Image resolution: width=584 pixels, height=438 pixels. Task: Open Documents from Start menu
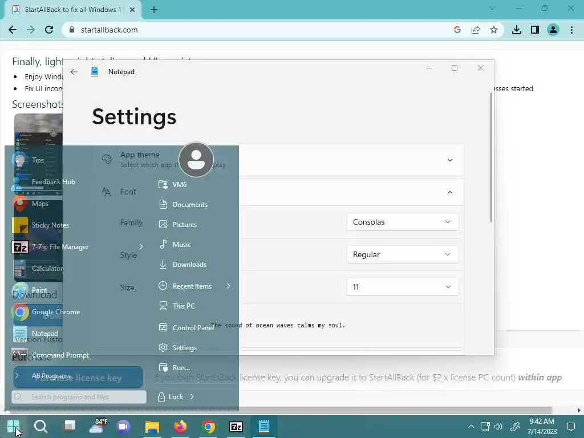coord(189,205)
